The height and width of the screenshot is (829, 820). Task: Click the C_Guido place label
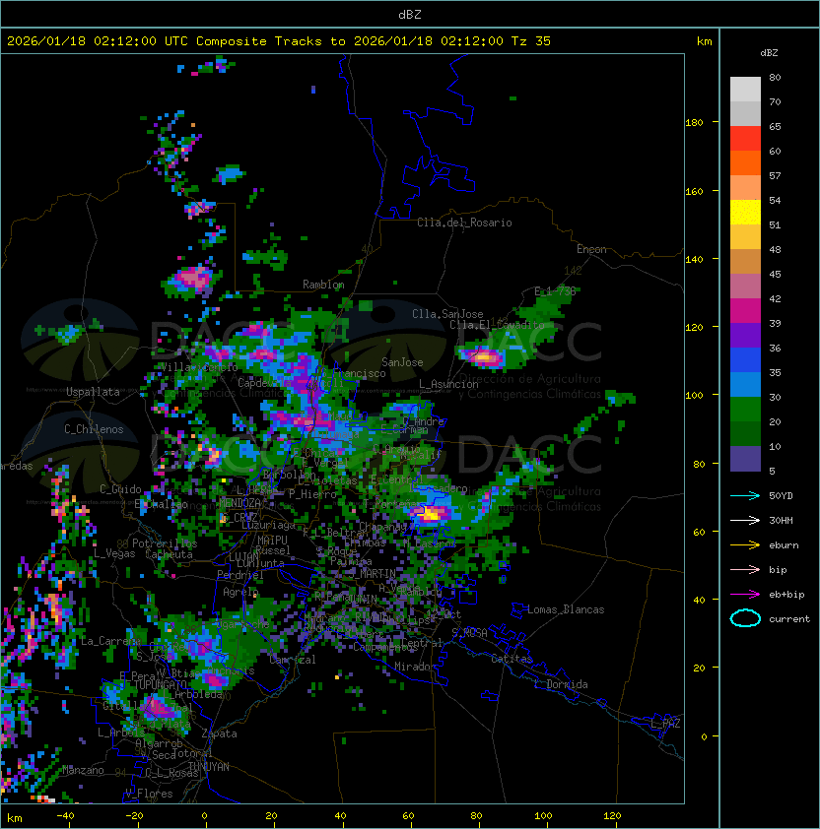(120, 489)
